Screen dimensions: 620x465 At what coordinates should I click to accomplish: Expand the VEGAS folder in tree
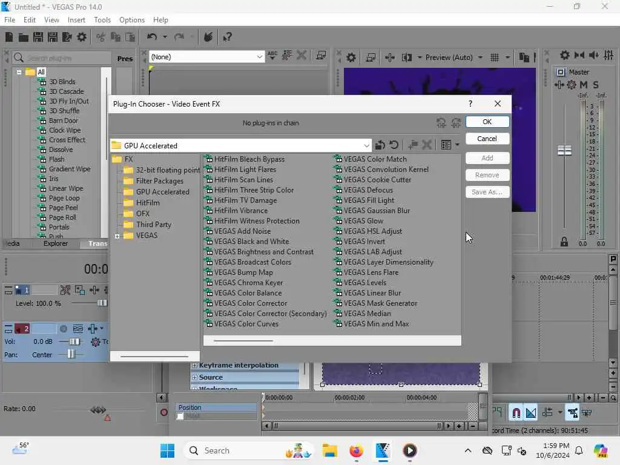click(117, 236)
